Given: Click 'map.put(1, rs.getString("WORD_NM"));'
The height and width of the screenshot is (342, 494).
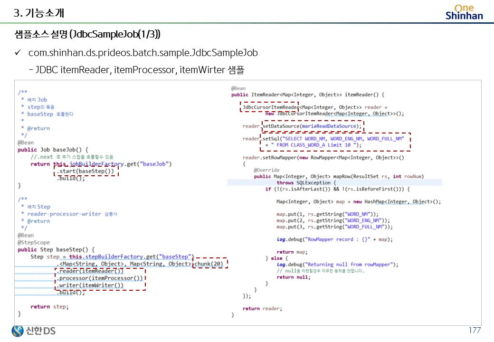Looking at the screenshot, I should 328,214.
